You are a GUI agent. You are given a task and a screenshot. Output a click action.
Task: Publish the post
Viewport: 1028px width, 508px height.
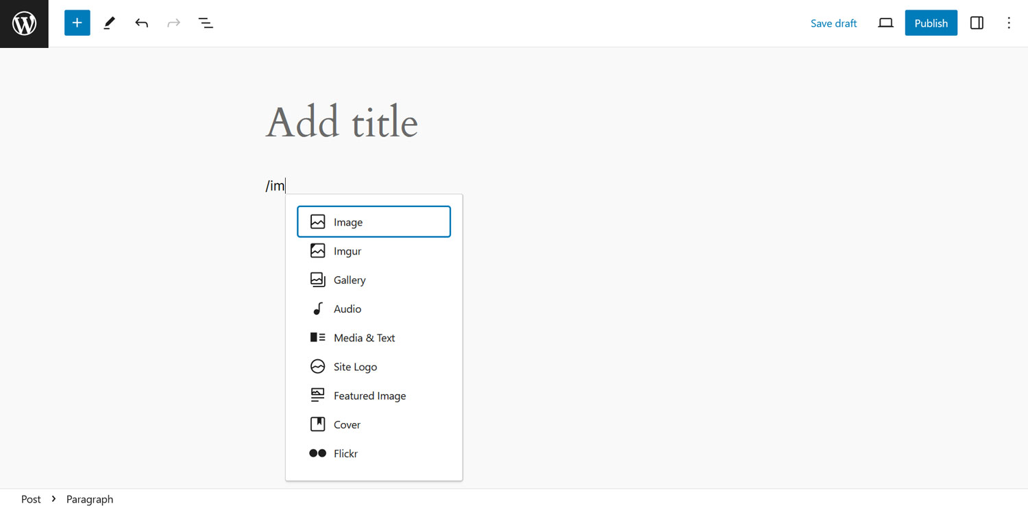(931, 23)
